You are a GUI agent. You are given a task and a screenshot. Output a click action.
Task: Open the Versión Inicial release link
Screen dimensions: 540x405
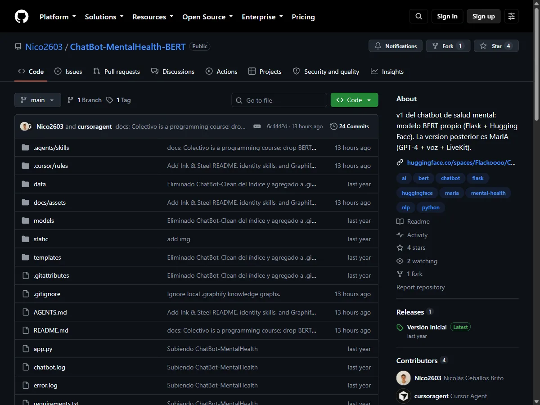(x=427, y=327)
